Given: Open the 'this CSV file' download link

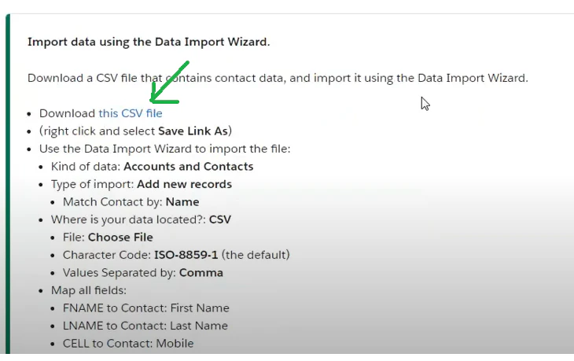Looking at the screenshot, I should 131,113.
